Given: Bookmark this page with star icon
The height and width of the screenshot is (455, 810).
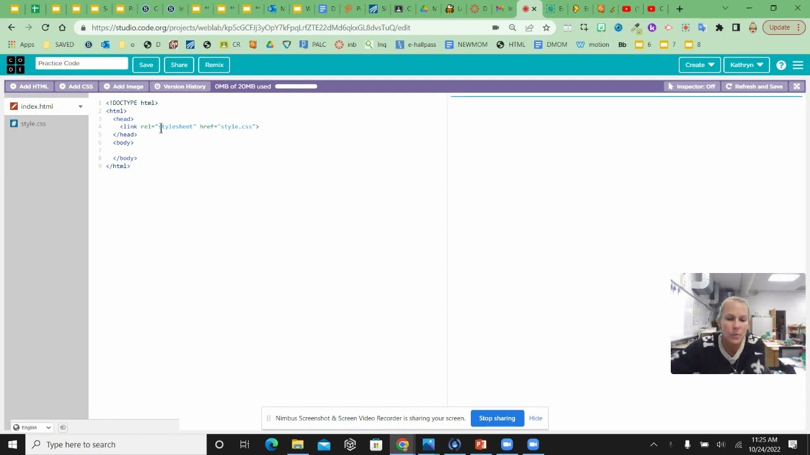Looking at the screenshot, I should [546, 28].
